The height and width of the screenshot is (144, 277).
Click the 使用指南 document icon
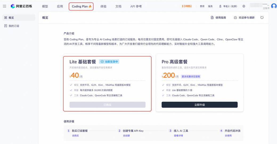212,18
